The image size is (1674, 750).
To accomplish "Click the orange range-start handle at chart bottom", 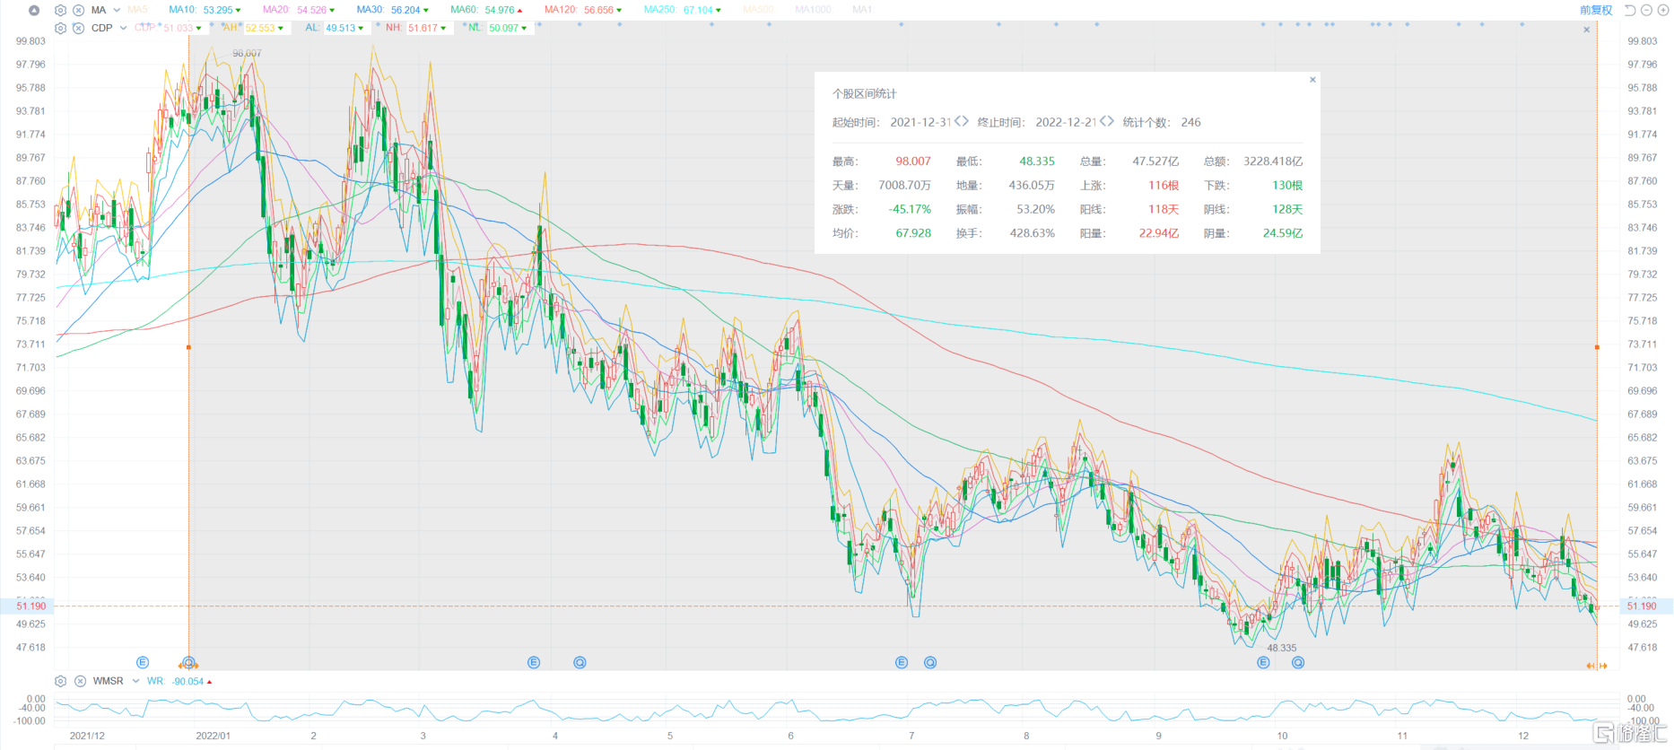I will coord(188,665).
